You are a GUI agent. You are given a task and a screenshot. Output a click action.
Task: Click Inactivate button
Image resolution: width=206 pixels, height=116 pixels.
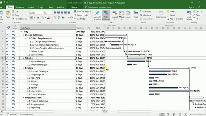tap(80, 19)
